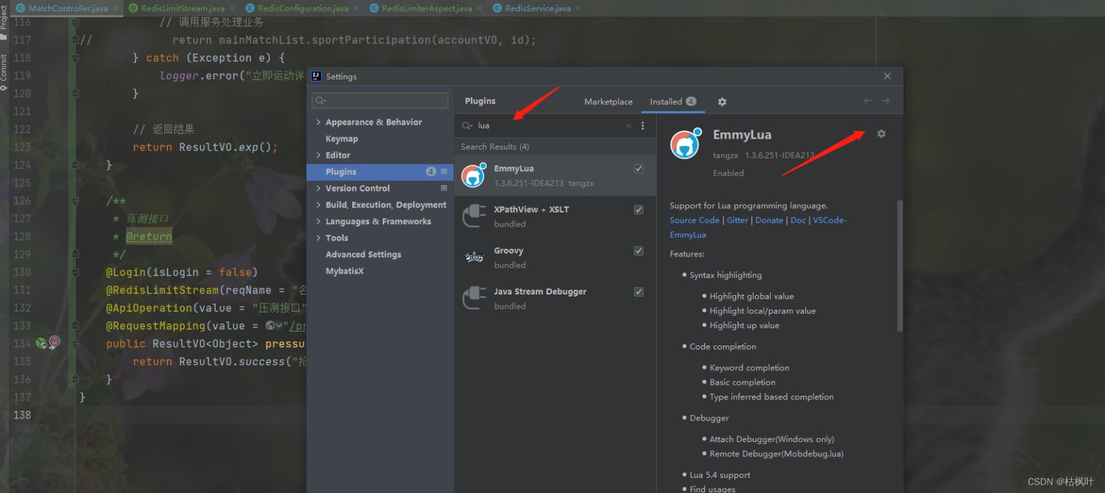Screen dimensions: 1105x493
Task: Go back using Settings left arrow
Action: point(868,101)
